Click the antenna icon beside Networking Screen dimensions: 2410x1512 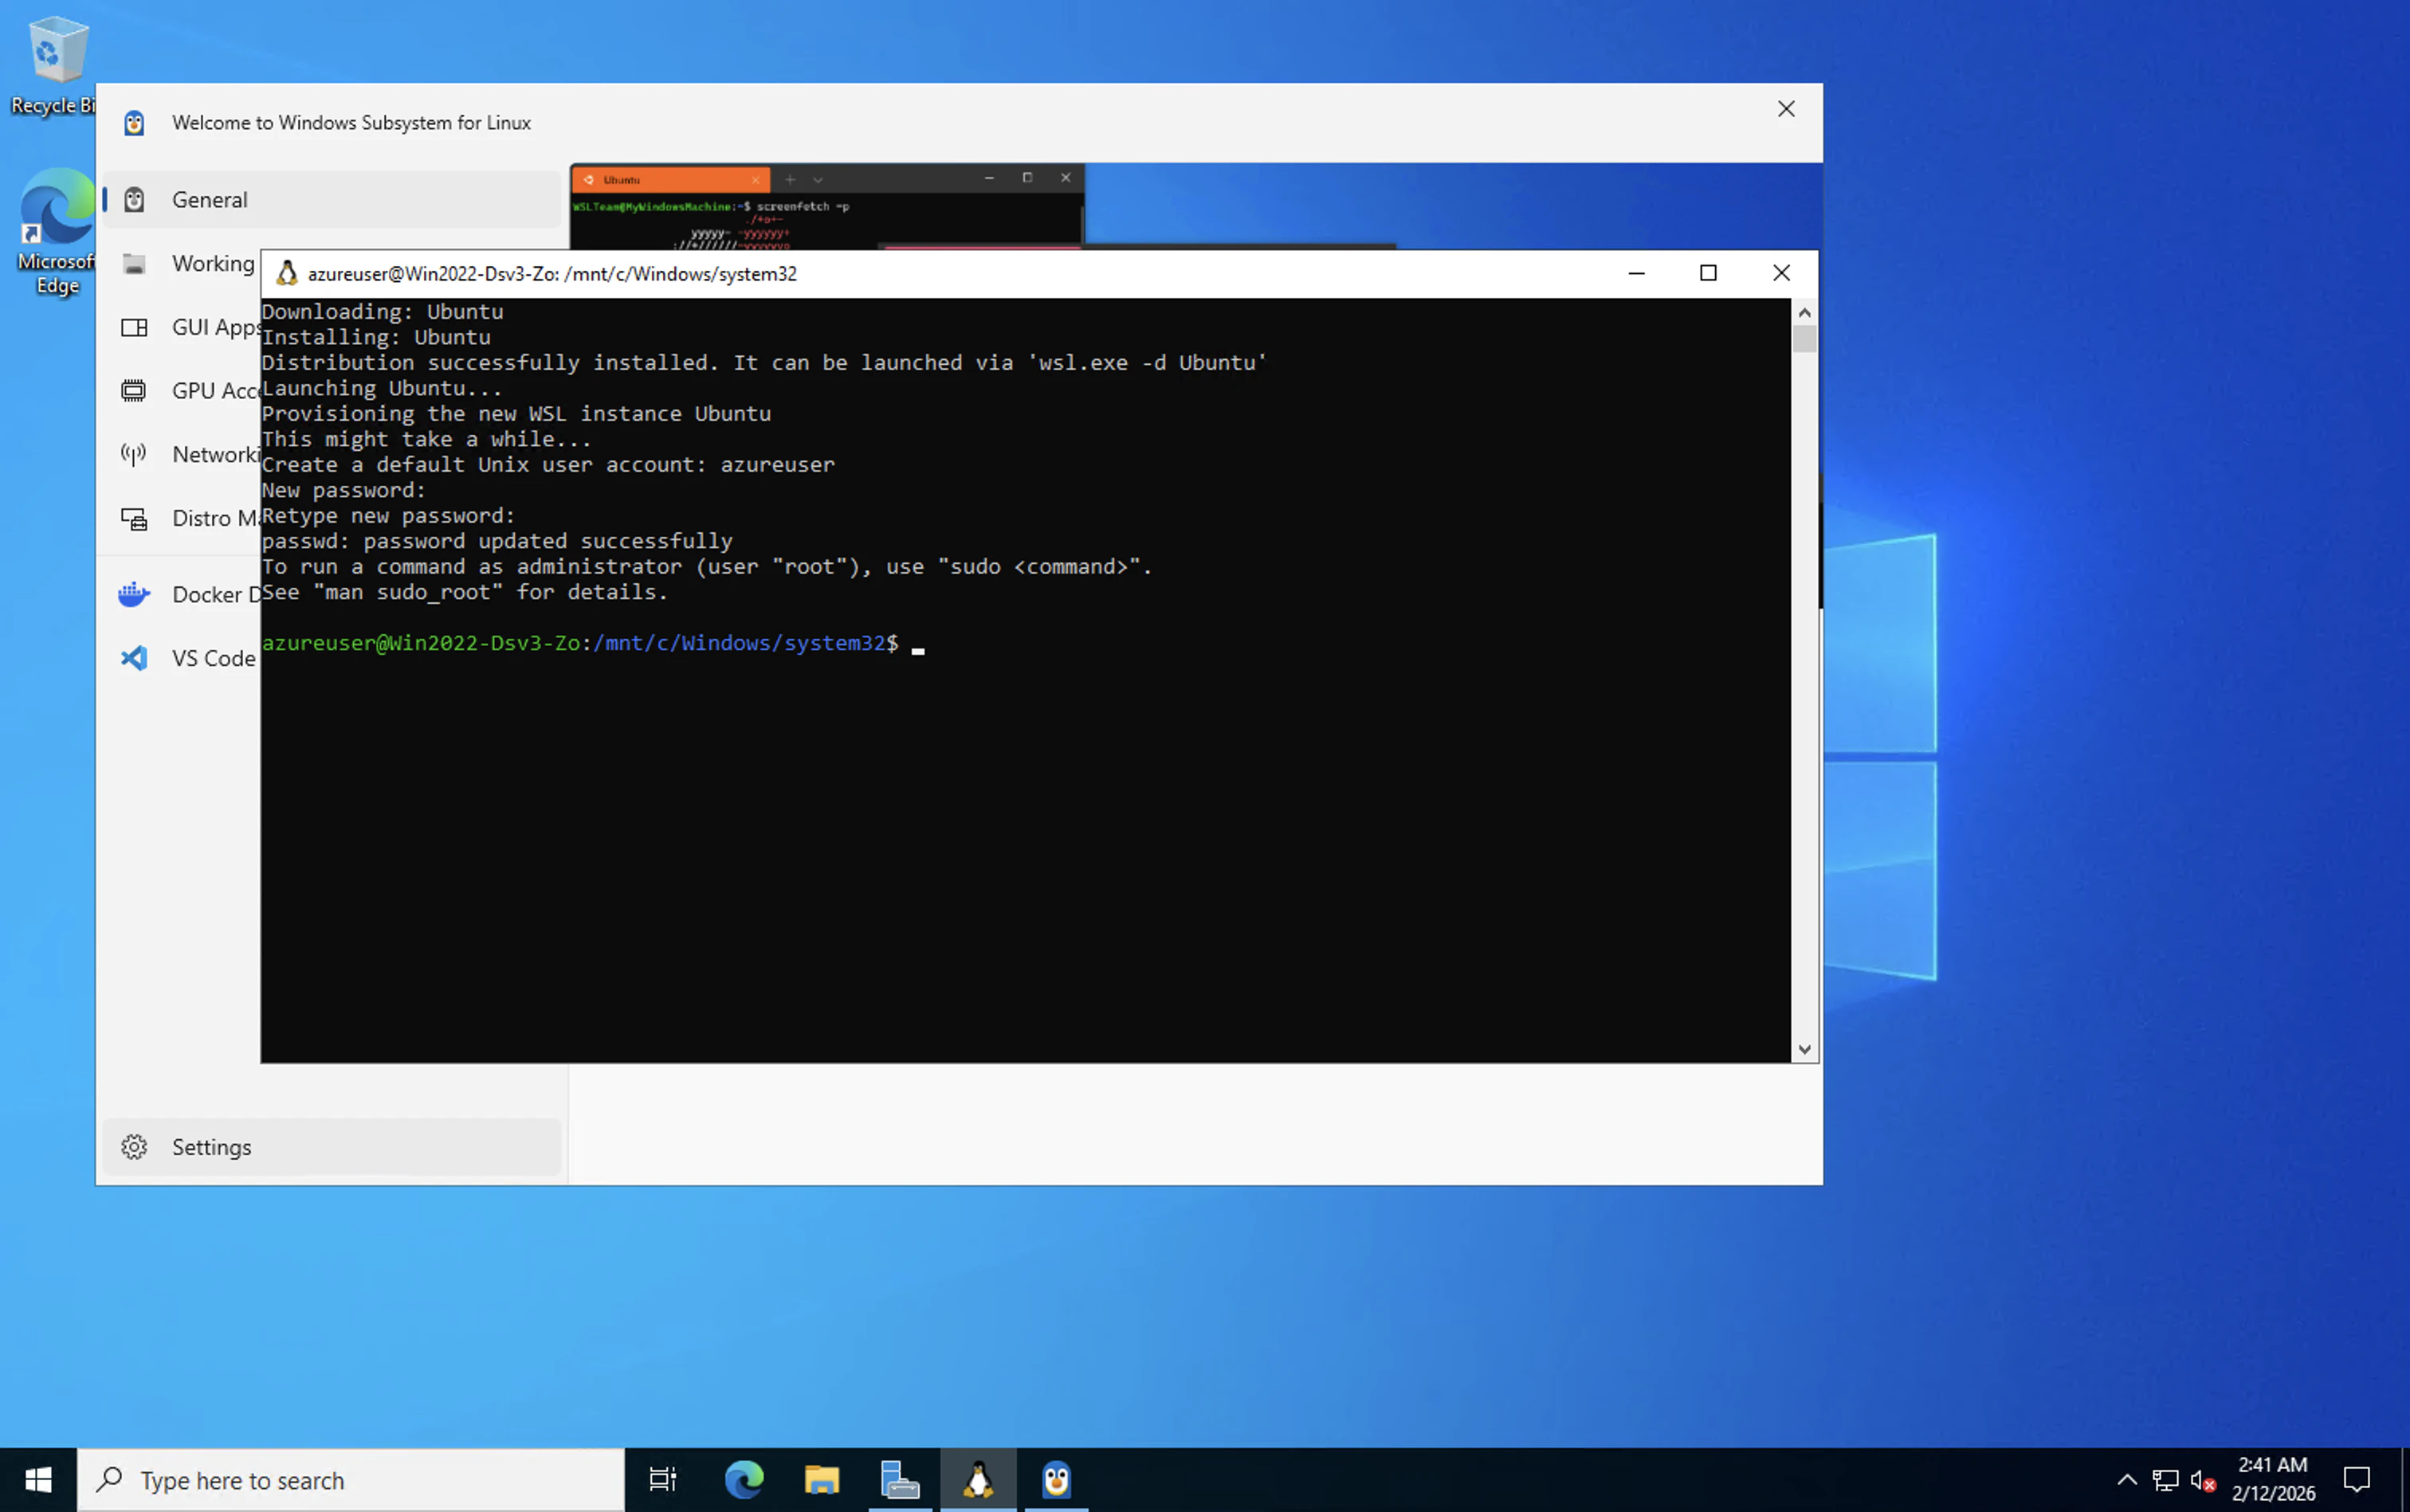tap(134, 454)
